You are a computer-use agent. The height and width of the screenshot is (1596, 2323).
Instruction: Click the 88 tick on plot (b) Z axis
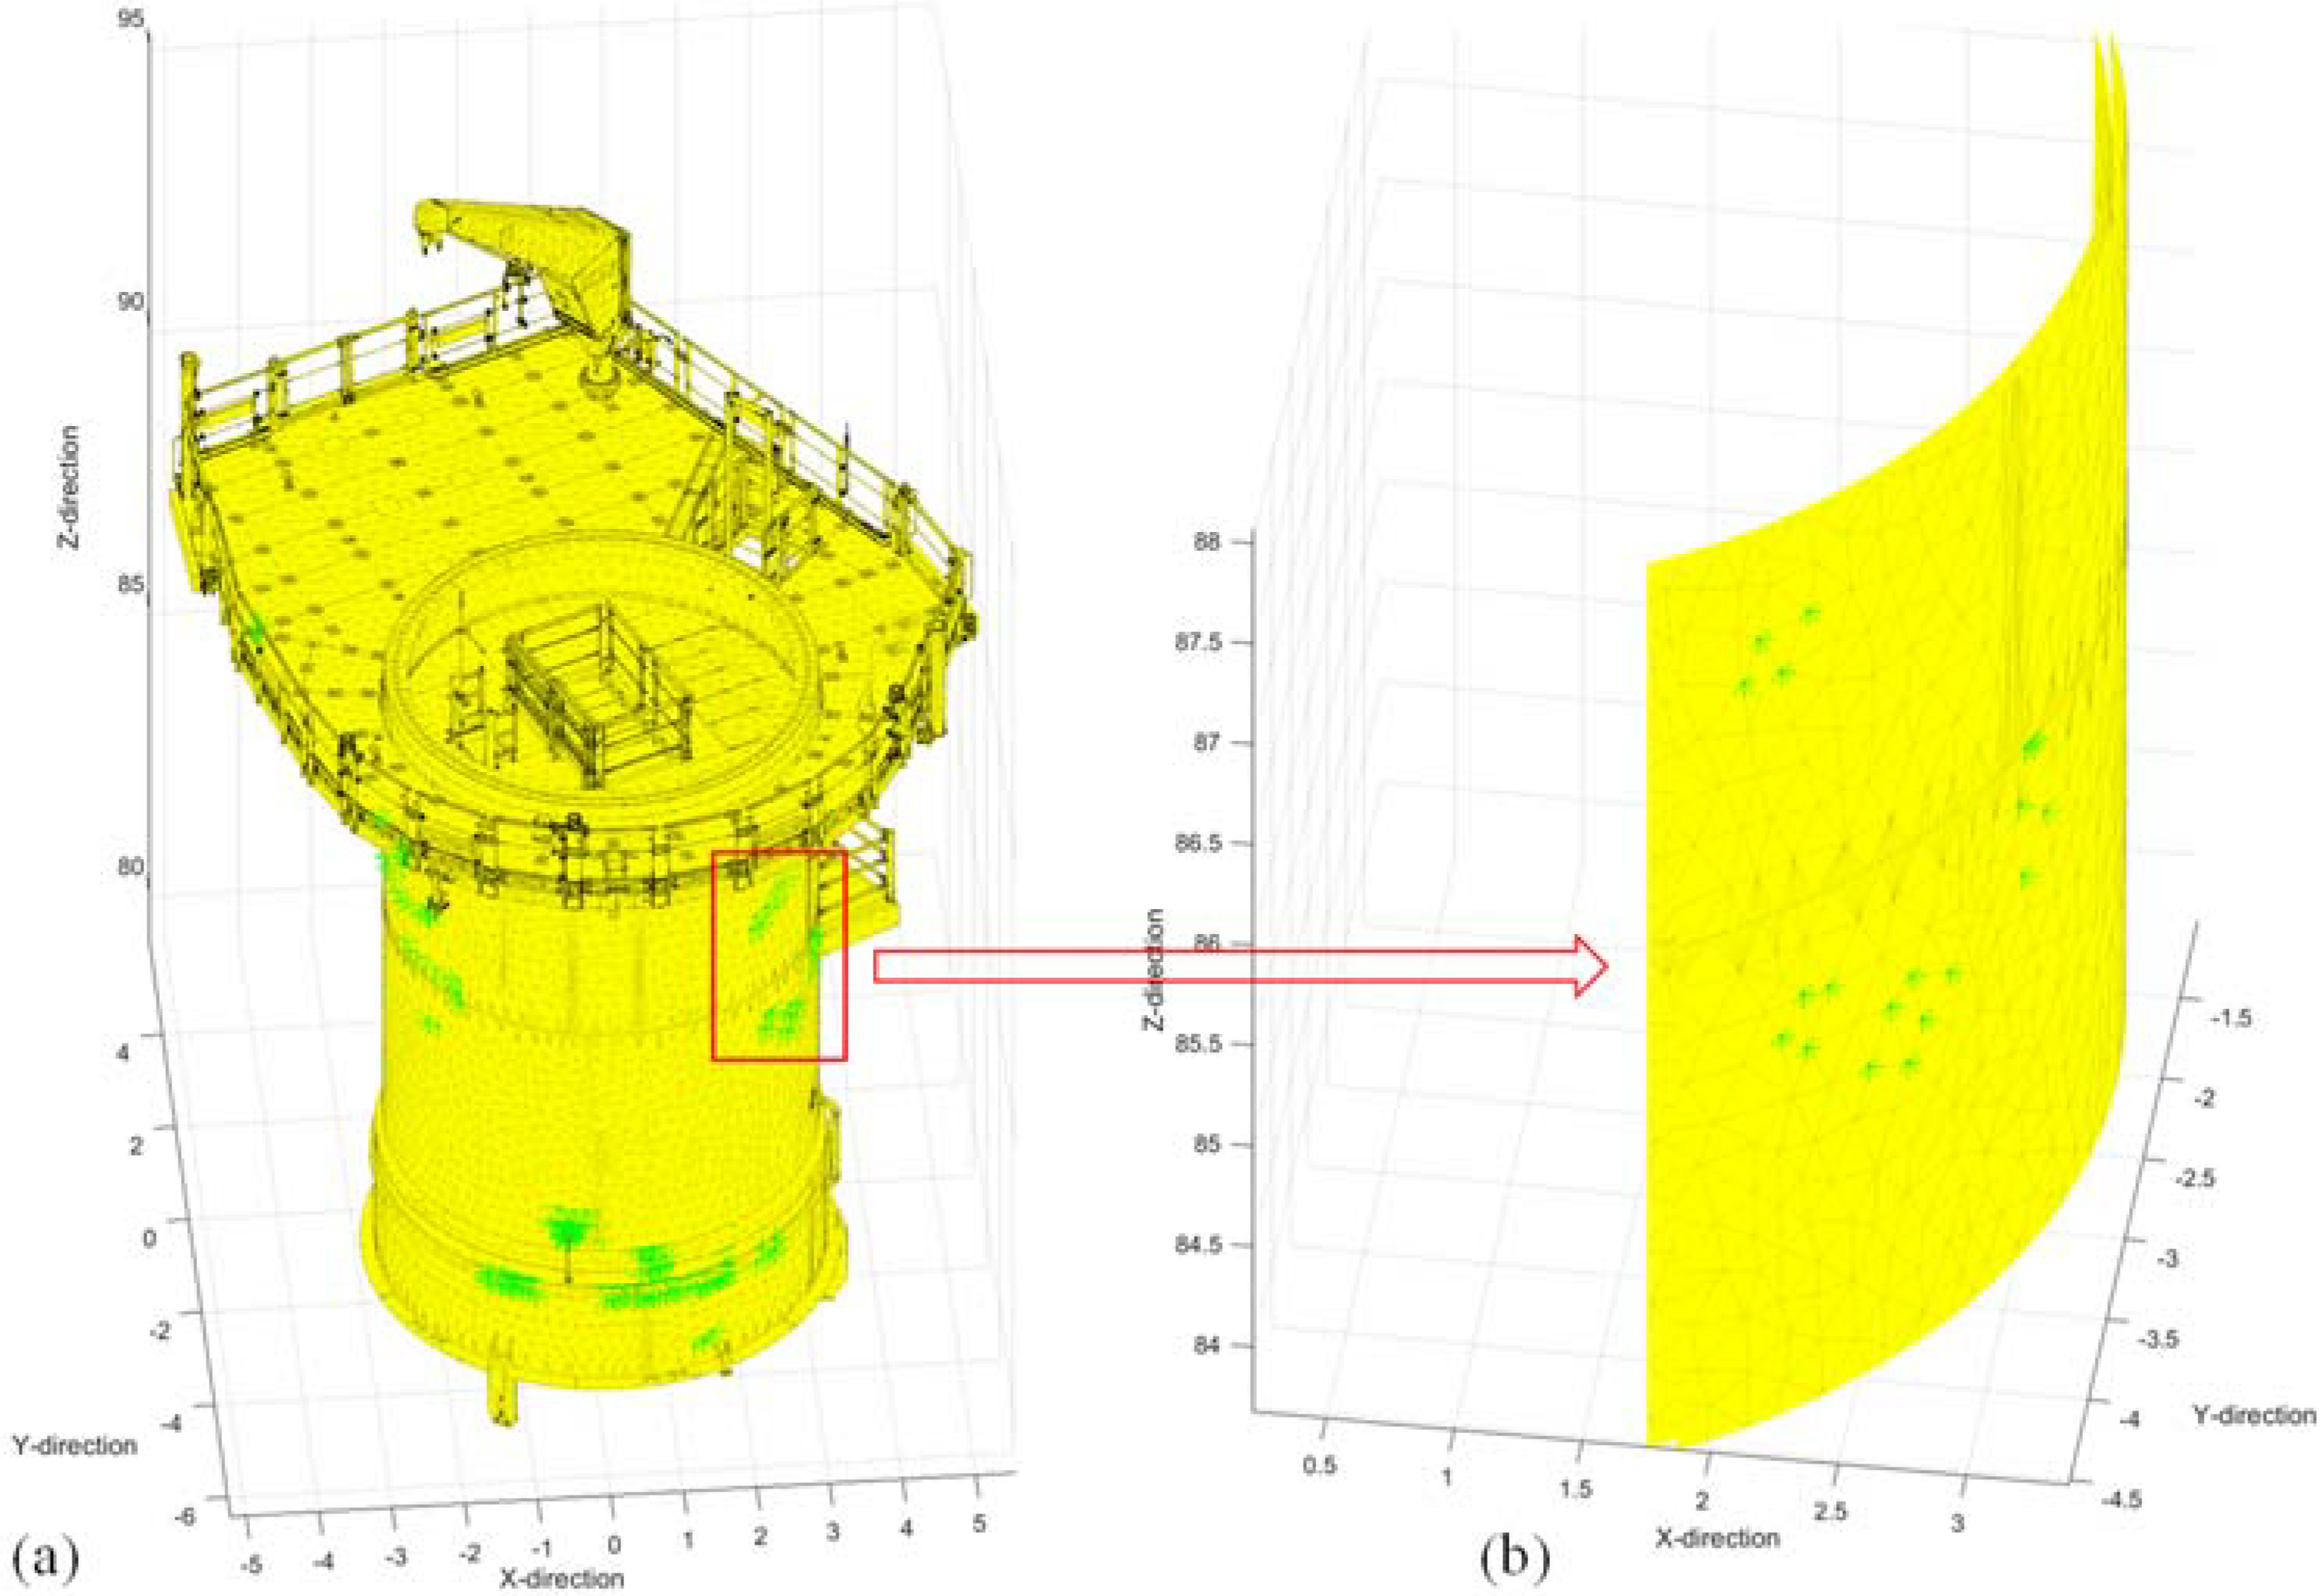(x=1208, y=541)
